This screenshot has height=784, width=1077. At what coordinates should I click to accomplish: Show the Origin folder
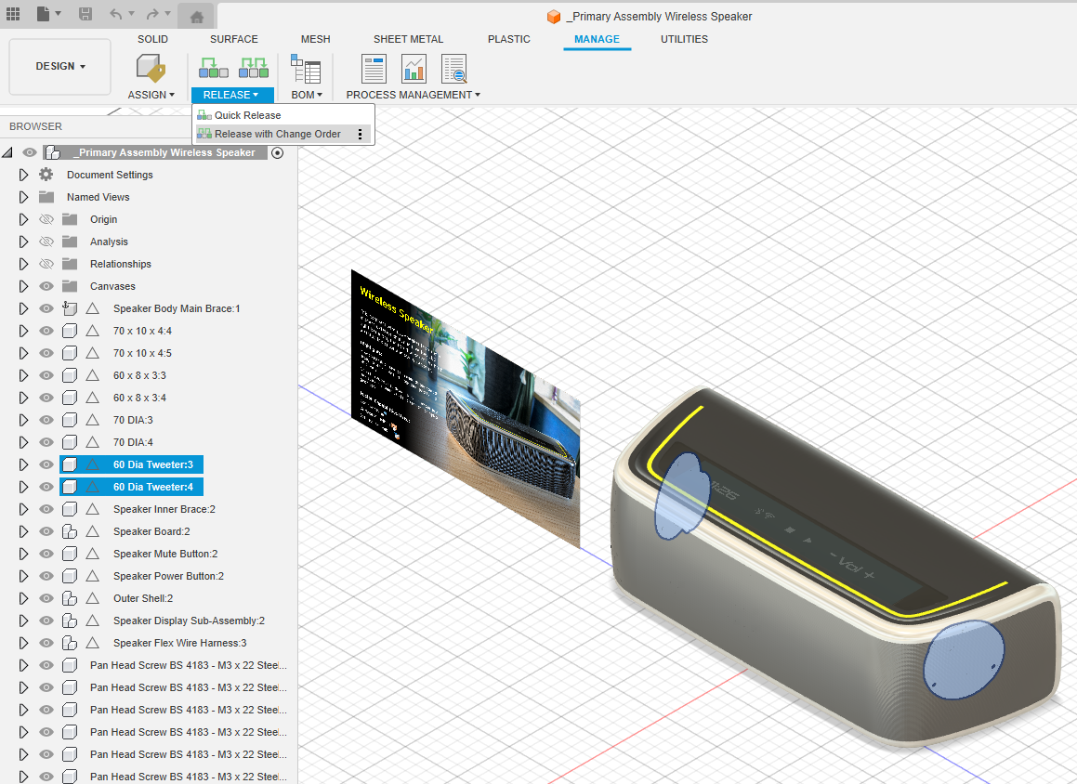(x=46, y=219)
